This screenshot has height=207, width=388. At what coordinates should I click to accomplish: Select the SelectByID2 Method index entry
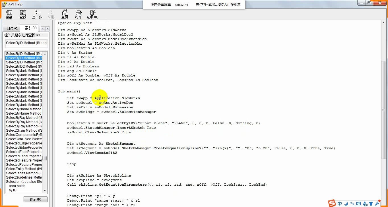tap(24, 66)
